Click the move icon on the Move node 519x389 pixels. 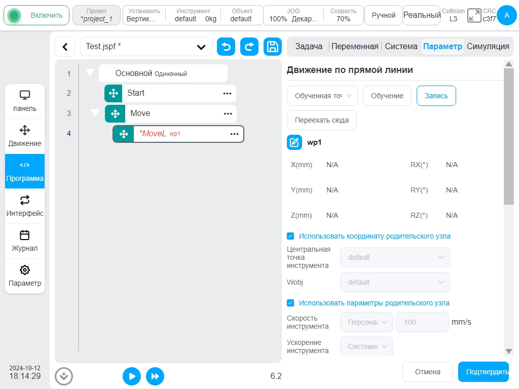pyautogui.click(x=115, y=114)
